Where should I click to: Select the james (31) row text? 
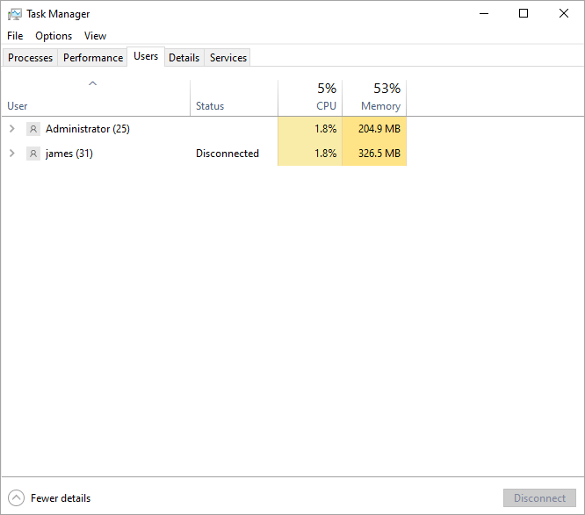pos(69,154)
